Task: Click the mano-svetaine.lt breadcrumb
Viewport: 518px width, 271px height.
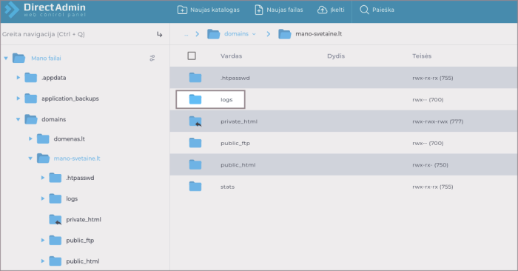Action: (318, 34)
